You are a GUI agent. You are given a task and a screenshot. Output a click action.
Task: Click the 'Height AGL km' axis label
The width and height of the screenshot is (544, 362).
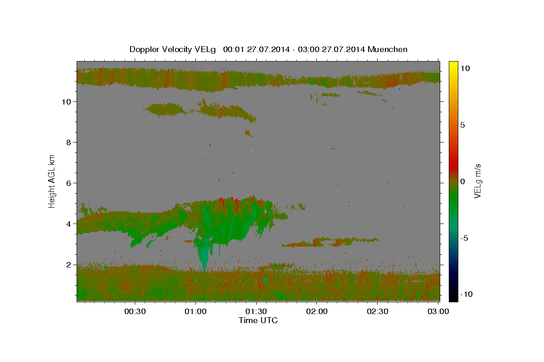coord(52,181)
